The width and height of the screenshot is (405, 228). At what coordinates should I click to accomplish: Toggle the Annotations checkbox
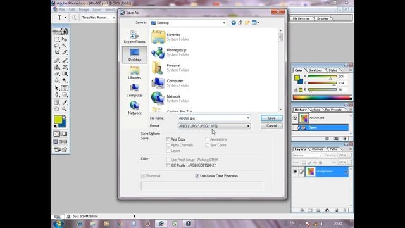pos(208,139)
